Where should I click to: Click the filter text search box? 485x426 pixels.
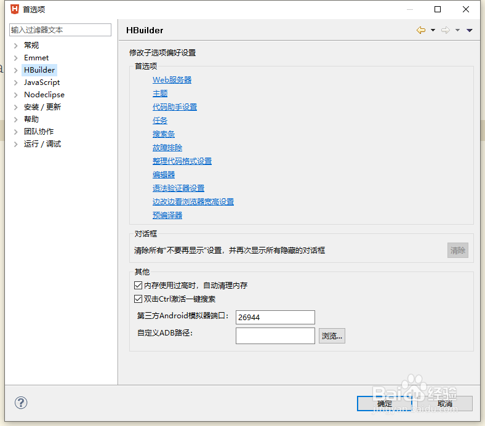coord(60,30)
